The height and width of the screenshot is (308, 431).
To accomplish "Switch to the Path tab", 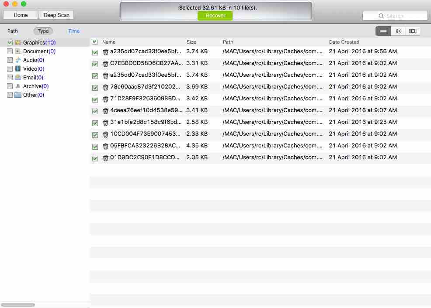I will [x=12, y=31].
